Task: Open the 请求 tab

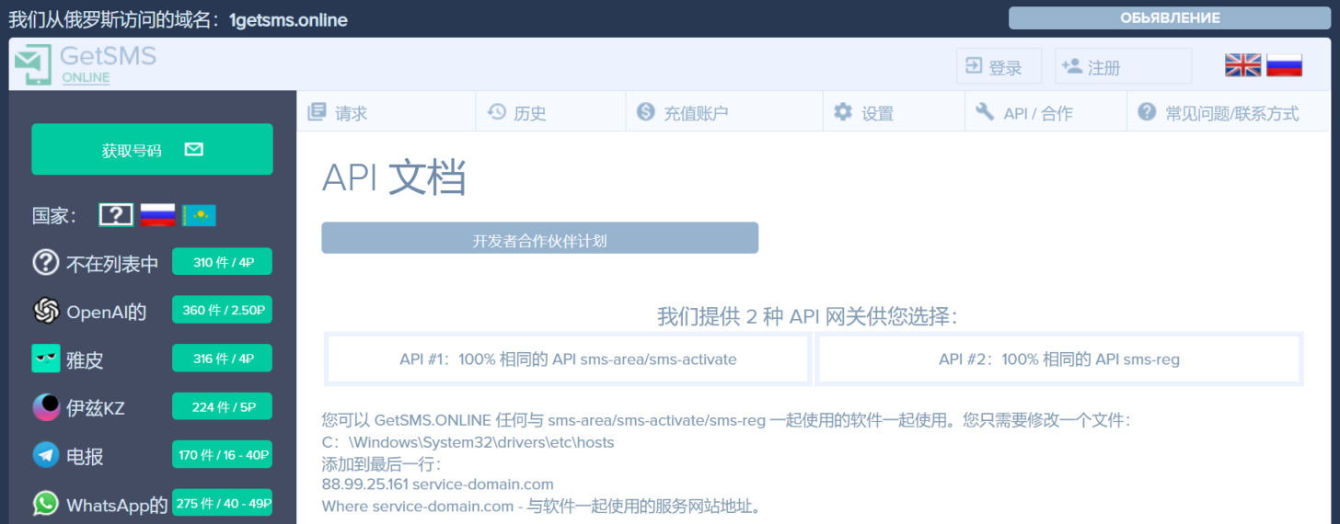Action: [338, 113]
